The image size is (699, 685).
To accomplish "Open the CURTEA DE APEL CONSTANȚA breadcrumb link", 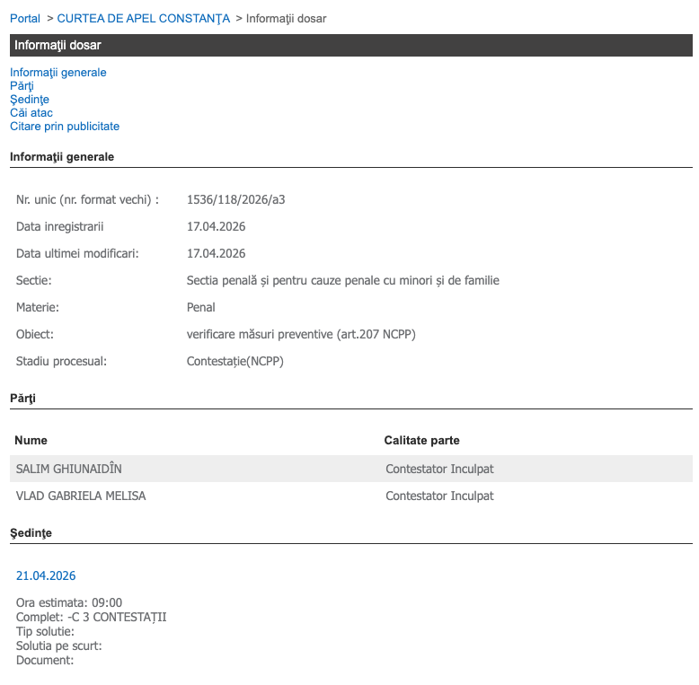I will click(144, 18).
